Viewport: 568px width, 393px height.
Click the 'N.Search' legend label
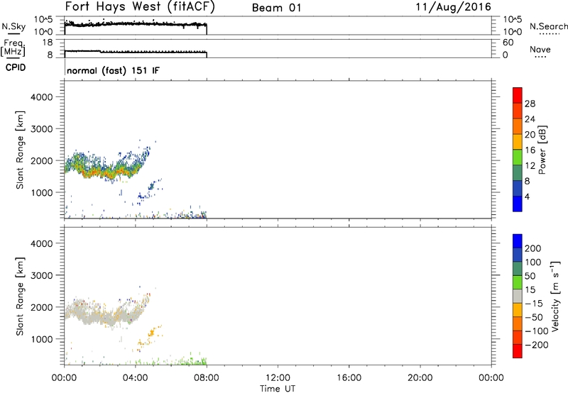549,26
